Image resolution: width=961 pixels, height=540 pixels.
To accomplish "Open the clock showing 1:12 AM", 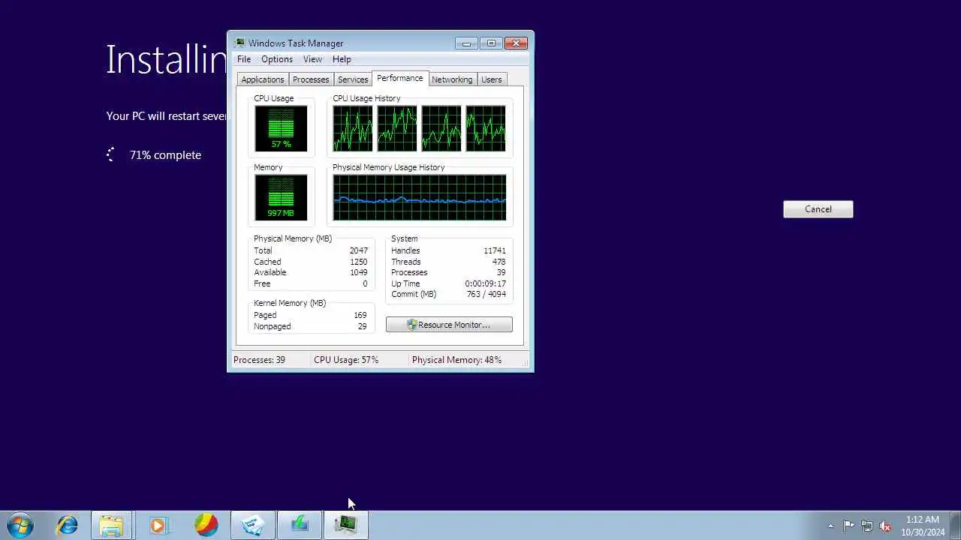I will (923, 526).
